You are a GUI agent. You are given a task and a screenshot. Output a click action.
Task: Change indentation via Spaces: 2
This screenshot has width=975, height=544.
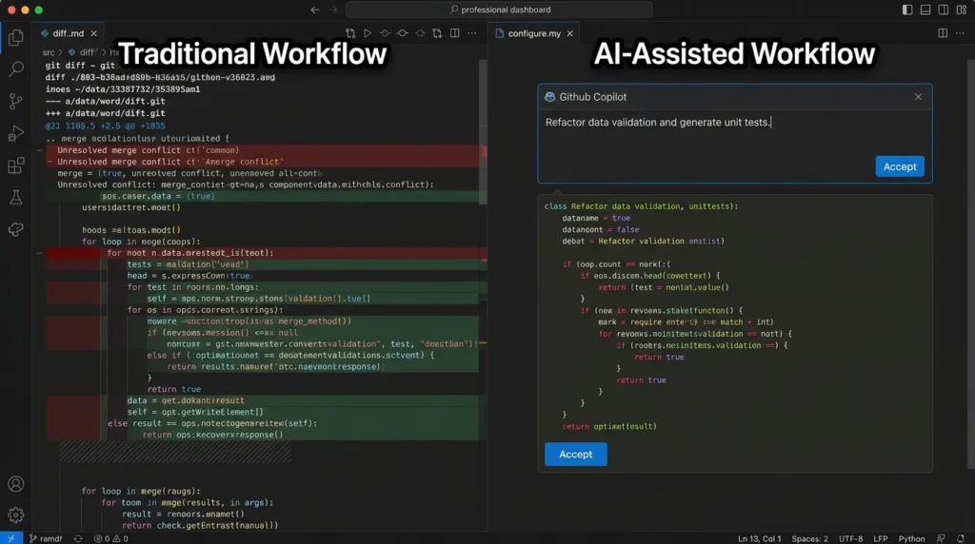pyautogui.click(x=809, y=538)
